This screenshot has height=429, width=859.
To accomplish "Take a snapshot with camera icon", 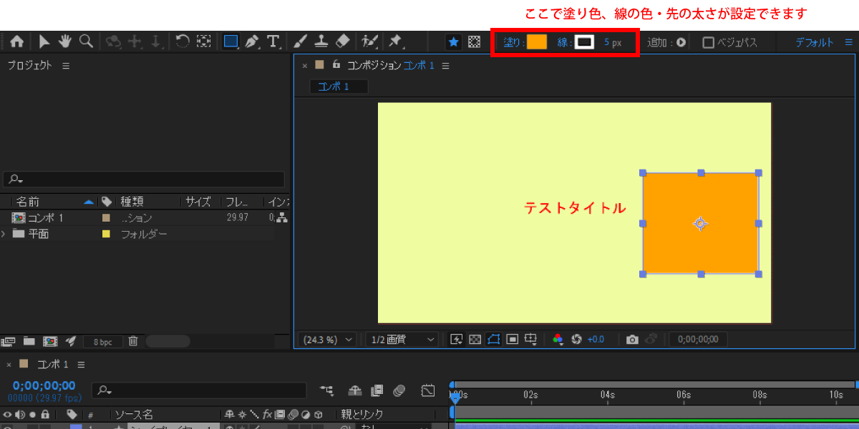I will 632,340.
